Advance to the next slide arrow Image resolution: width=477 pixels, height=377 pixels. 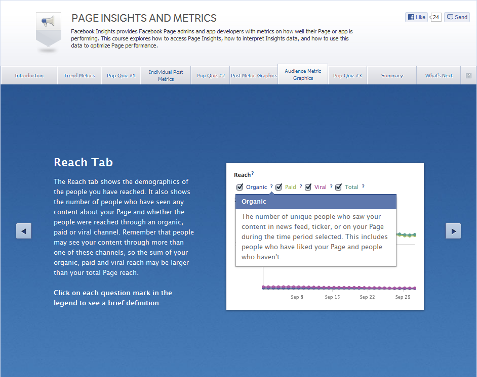[453, 231]
